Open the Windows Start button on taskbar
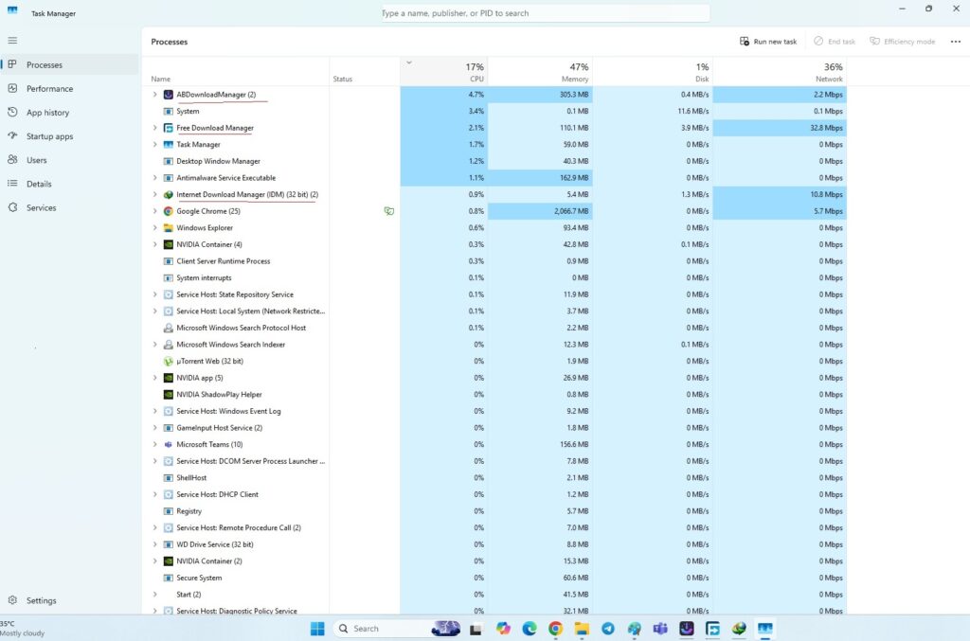 (x=317, y=629)
